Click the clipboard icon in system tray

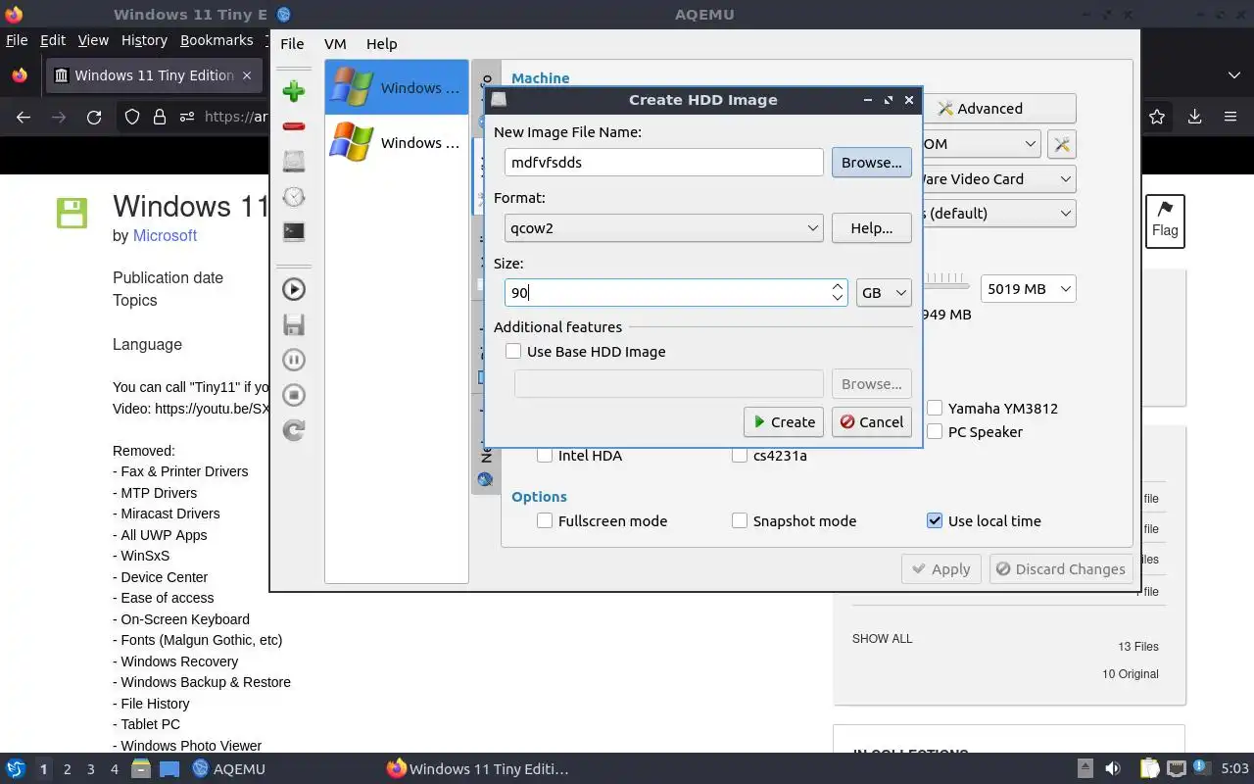[x=1149, y=768]
